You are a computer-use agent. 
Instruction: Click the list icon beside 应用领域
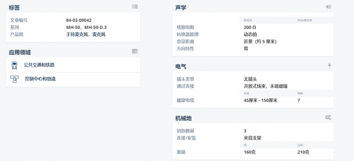(x=135, y=51)
